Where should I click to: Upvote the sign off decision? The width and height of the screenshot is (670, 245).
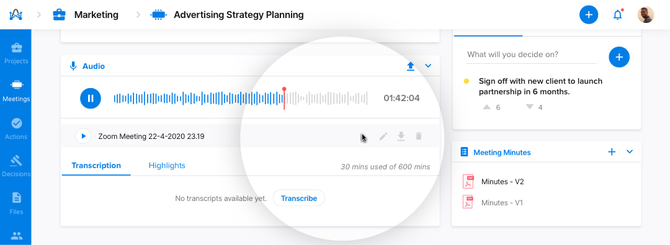[487, 107]
